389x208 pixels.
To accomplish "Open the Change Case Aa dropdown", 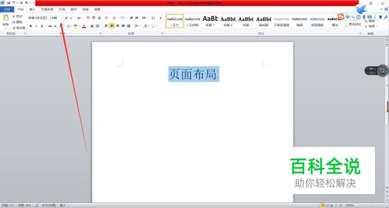I will (x=79, y=18).
